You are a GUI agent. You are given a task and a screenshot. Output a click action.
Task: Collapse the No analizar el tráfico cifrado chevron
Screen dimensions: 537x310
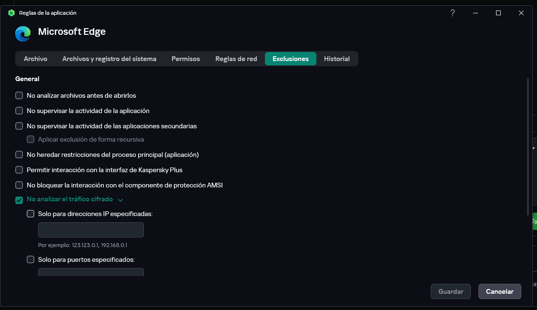click(121, 200)
